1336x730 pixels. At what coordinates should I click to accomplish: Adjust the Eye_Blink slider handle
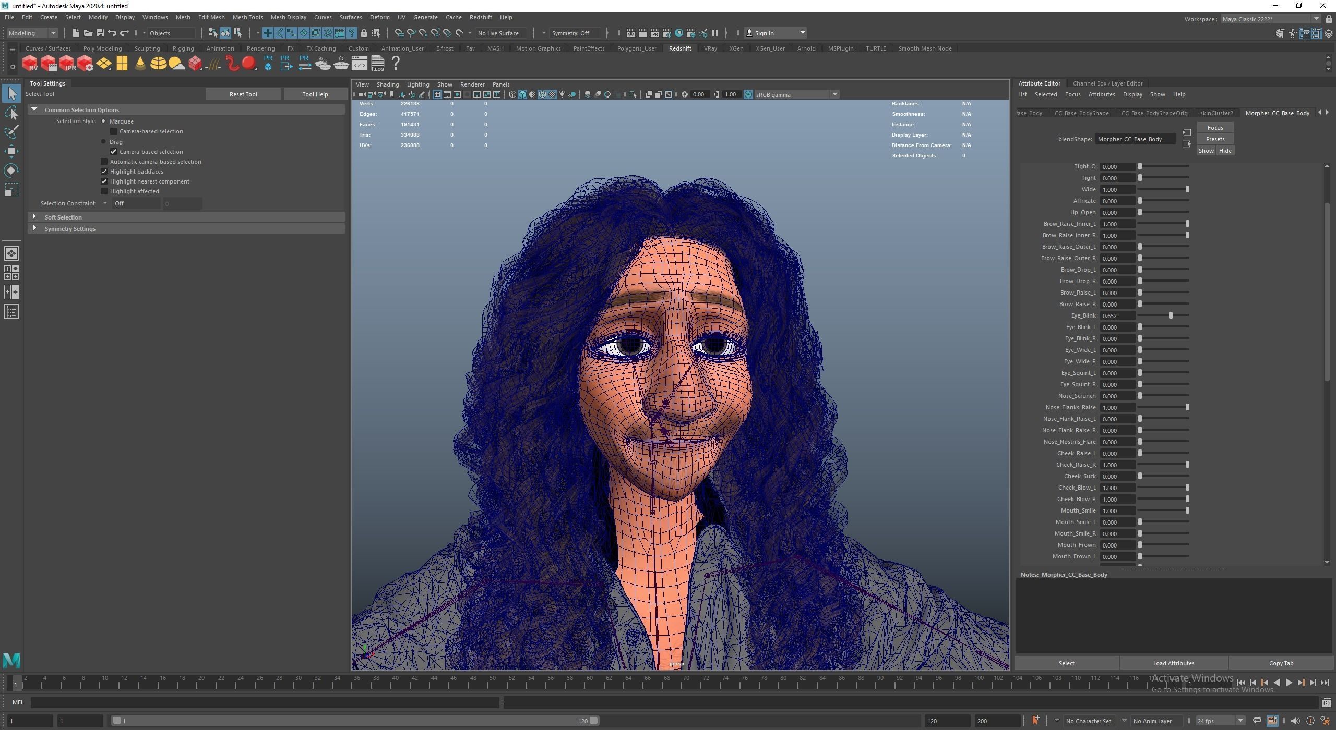click(x=1171, y=315)
